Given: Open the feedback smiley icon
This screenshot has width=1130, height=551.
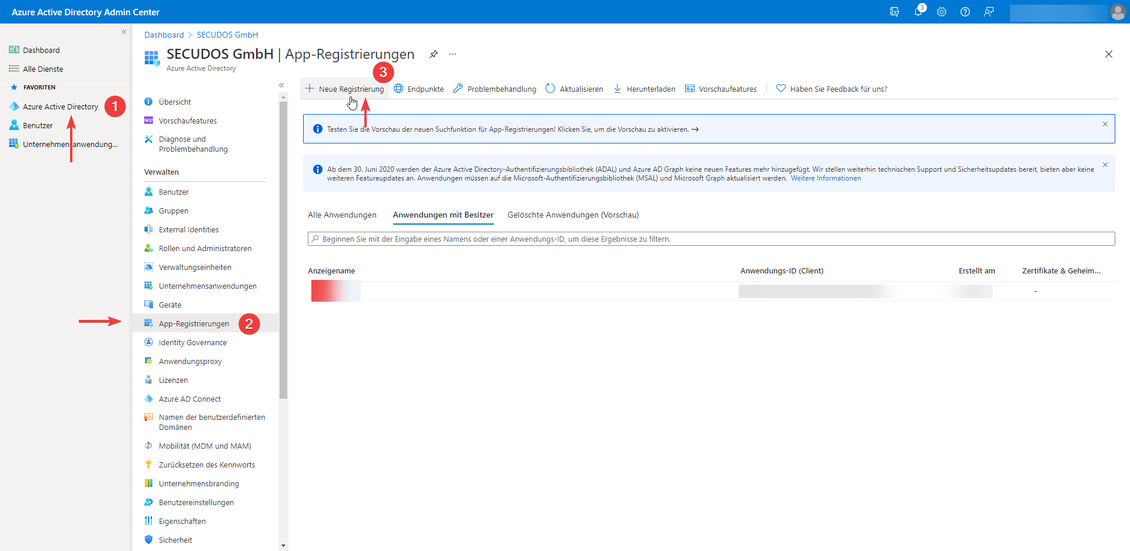Looking at the screenshot, I should pyautogui.click(x=989, y=12).
